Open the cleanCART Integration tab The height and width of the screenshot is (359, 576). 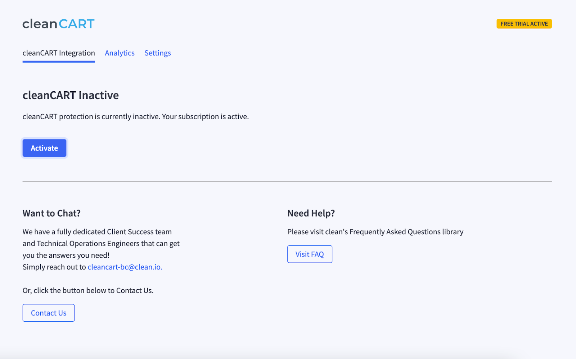tap(59, 53)
